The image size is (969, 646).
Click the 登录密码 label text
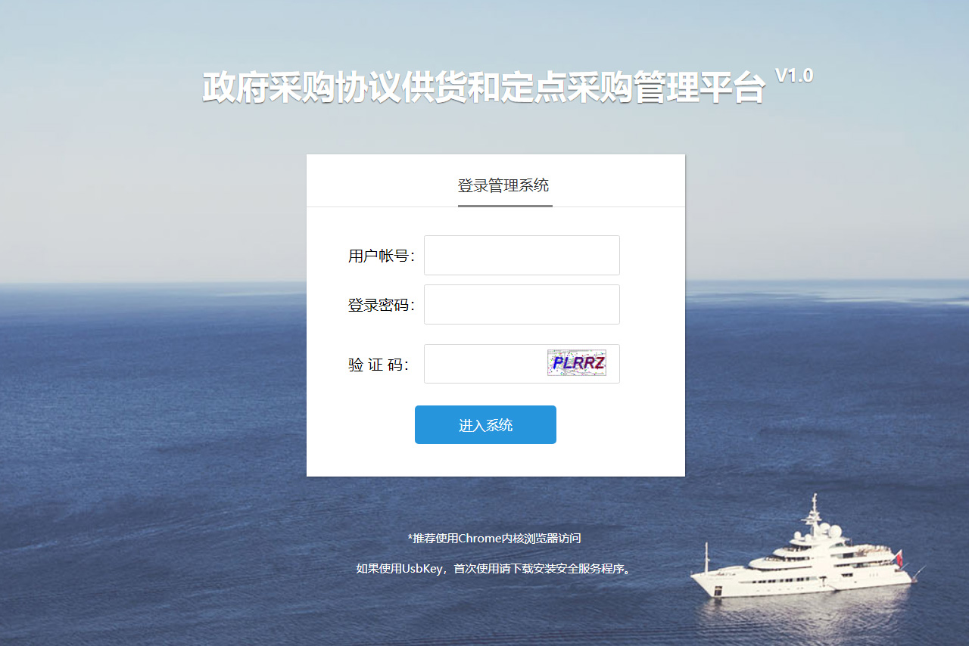pos(382,306)
